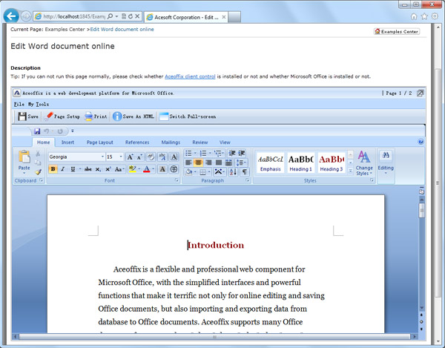Click the Character Border icon
Screen dimensions: 445x348
tap(174, 157)
